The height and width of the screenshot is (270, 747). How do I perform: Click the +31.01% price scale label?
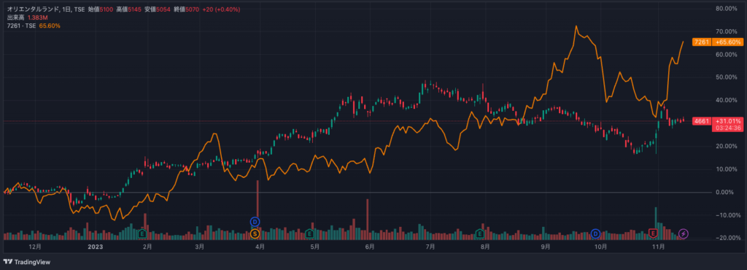click(x=727, y=121)
